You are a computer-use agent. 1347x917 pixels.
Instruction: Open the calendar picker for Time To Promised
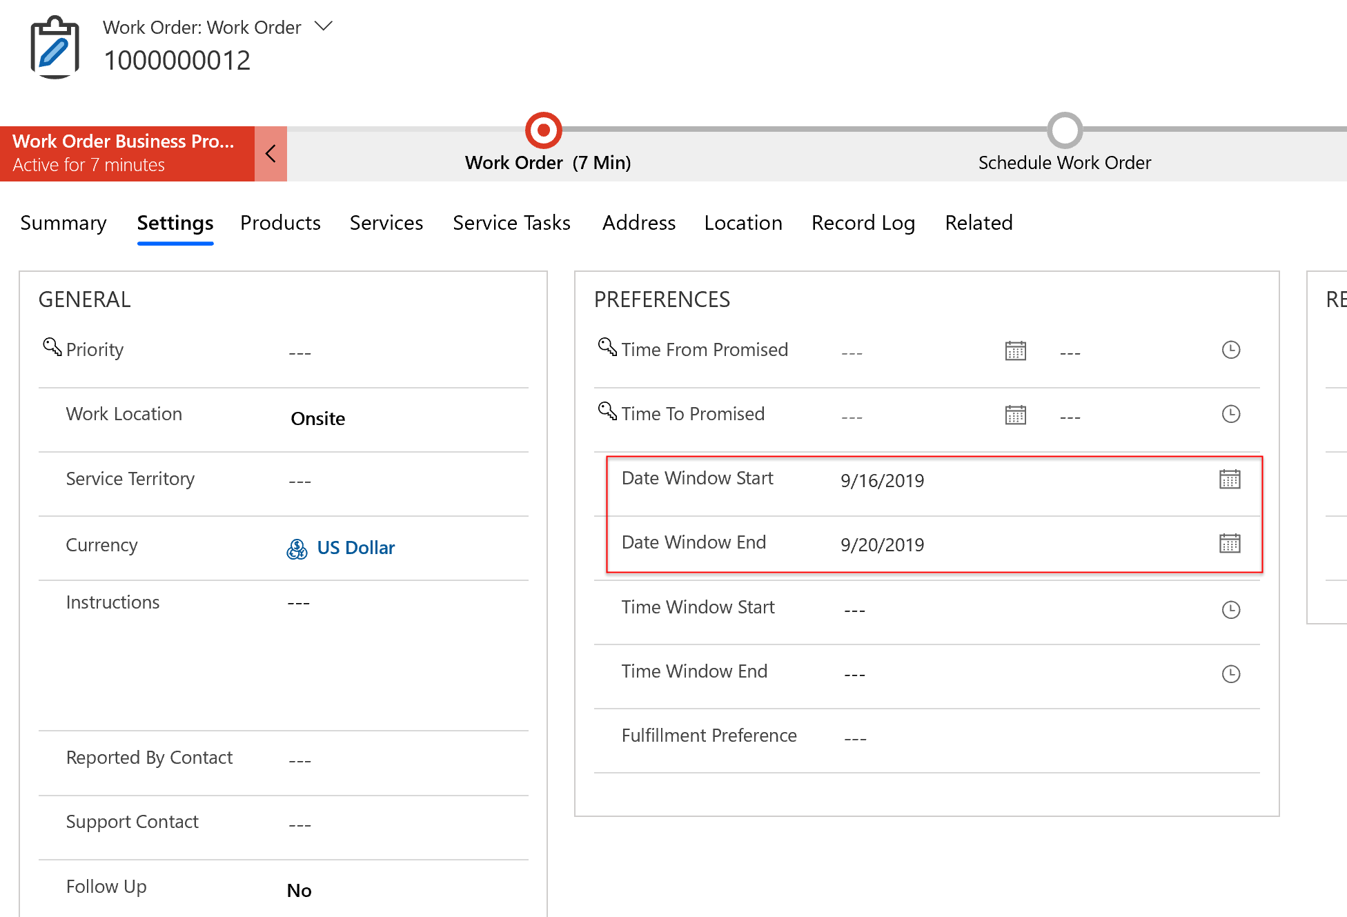click(1015, 414)
